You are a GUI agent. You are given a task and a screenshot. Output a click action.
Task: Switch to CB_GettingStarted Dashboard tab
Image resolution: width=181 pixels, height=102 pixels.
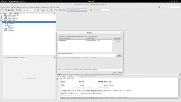[10, 57]
